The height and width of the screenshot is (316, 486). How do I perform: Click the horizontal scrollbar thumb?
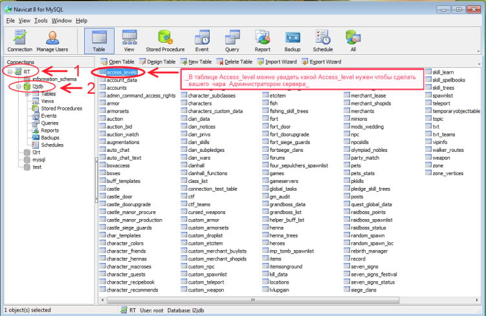[253, 300]
